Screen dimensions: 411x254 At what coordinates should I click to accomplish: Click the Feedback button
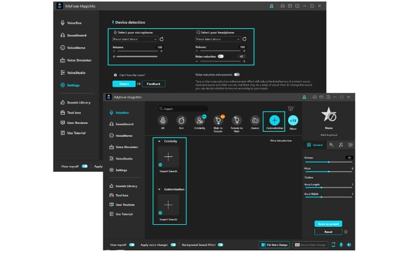153,84
